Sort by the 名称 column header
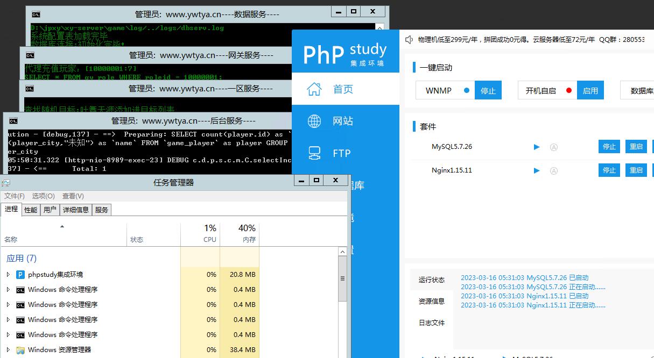The width and height of the screenshot is (654, 358). click(64, 234)
